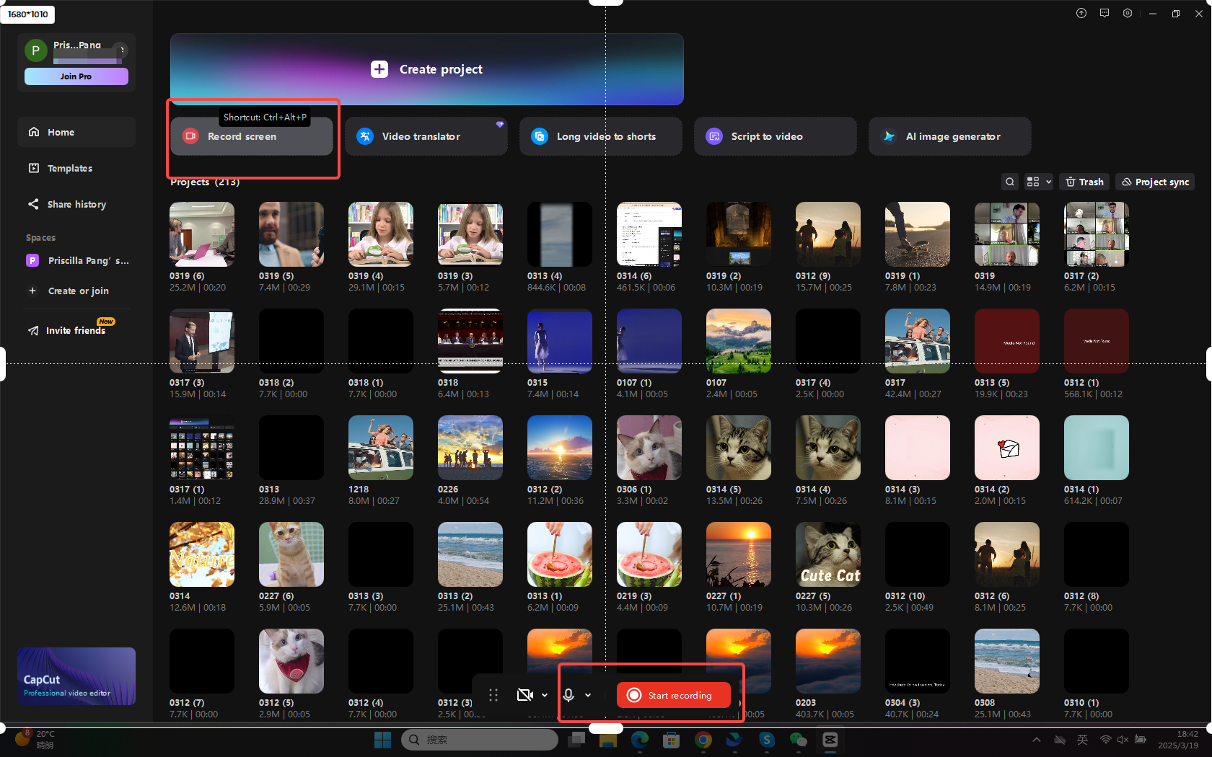The image size is (1212, 757).
Task: Expand the microphone source dropdown arrow
Action: point(588,695)
